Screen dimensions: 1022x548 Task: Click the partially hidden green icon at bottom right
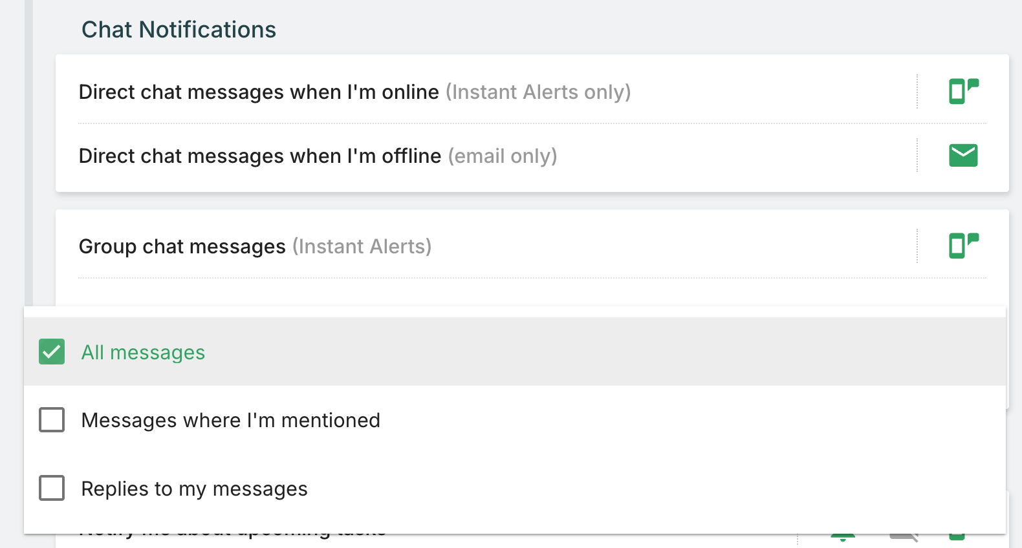[x=957, y=537]
